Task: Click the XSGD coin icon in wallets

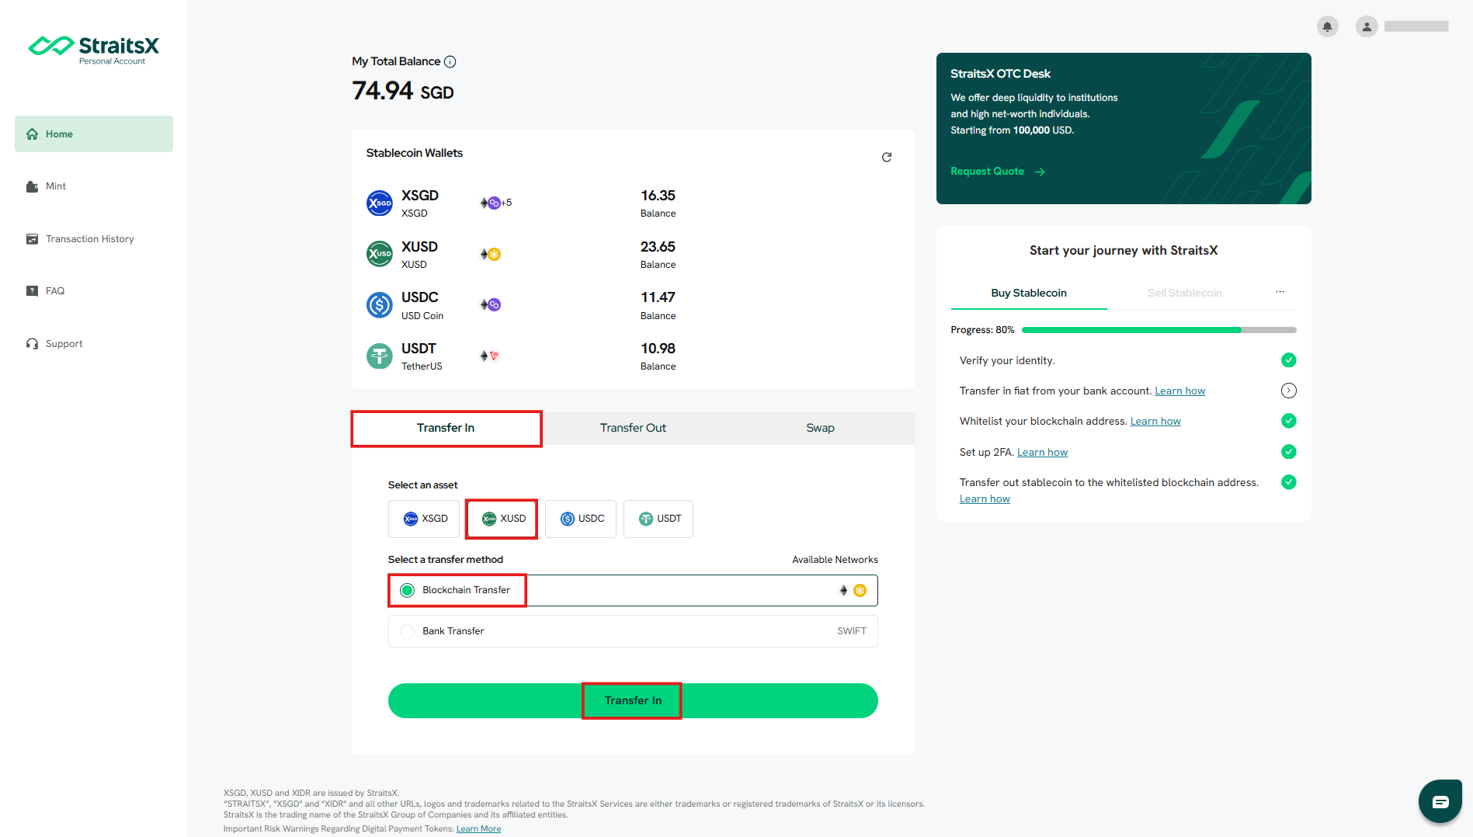Action: [x=380, y=203]
